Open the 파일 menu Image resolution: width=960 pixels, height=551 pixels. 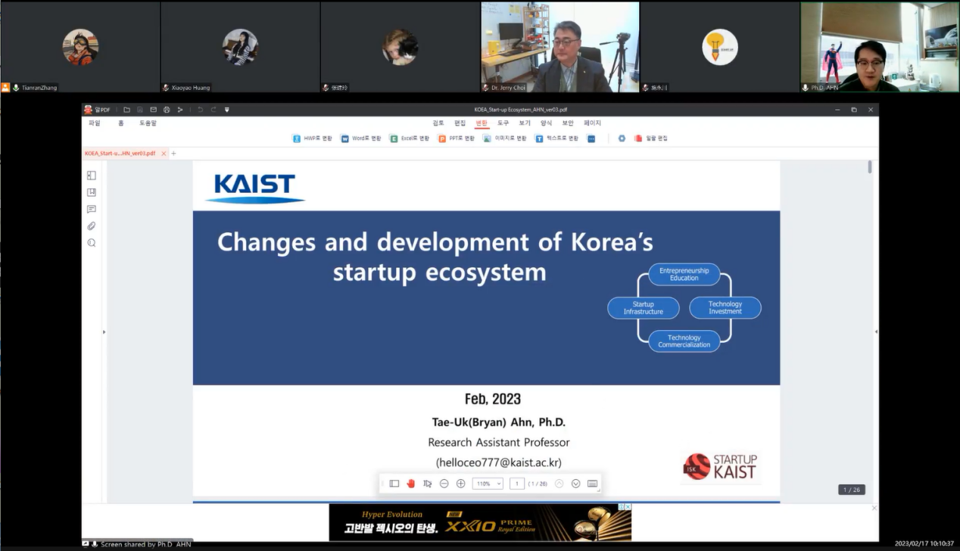(95, 123)
